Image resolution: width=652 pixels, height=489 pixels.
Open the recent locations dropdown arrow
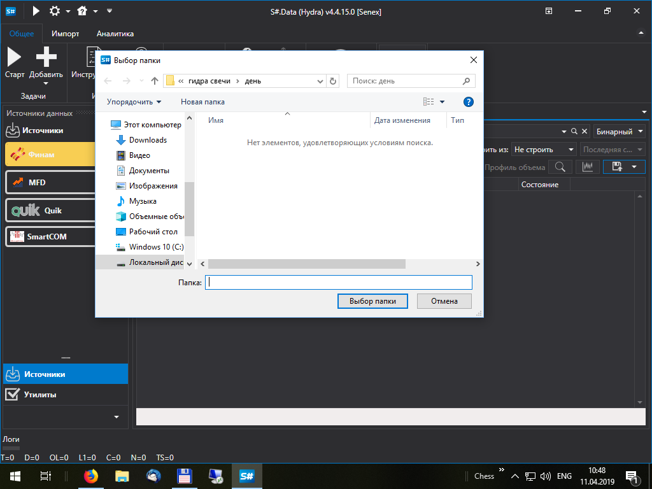pyautogui.click(x=141, y=81)
